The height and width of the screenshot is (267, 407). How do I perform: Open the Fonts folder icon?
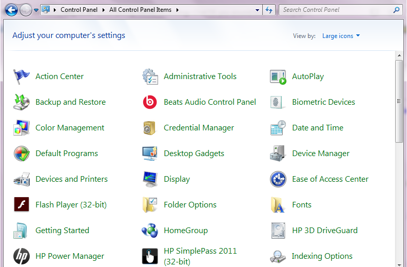click(278, 205)
